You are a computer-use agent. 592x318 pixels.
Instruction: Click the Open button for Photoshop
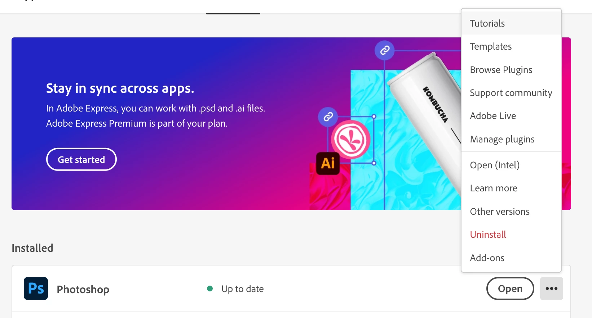coord(510,289)
